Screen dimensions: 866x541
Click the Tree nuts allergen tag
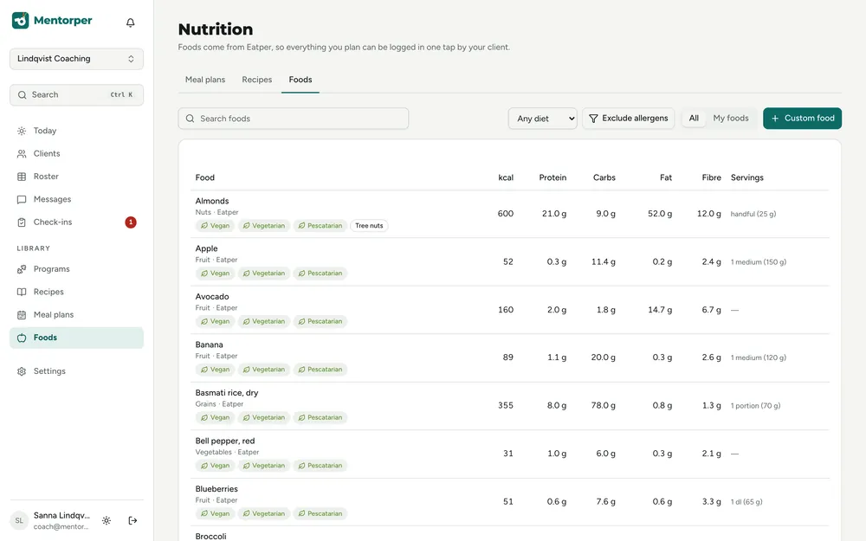[369, 226]
